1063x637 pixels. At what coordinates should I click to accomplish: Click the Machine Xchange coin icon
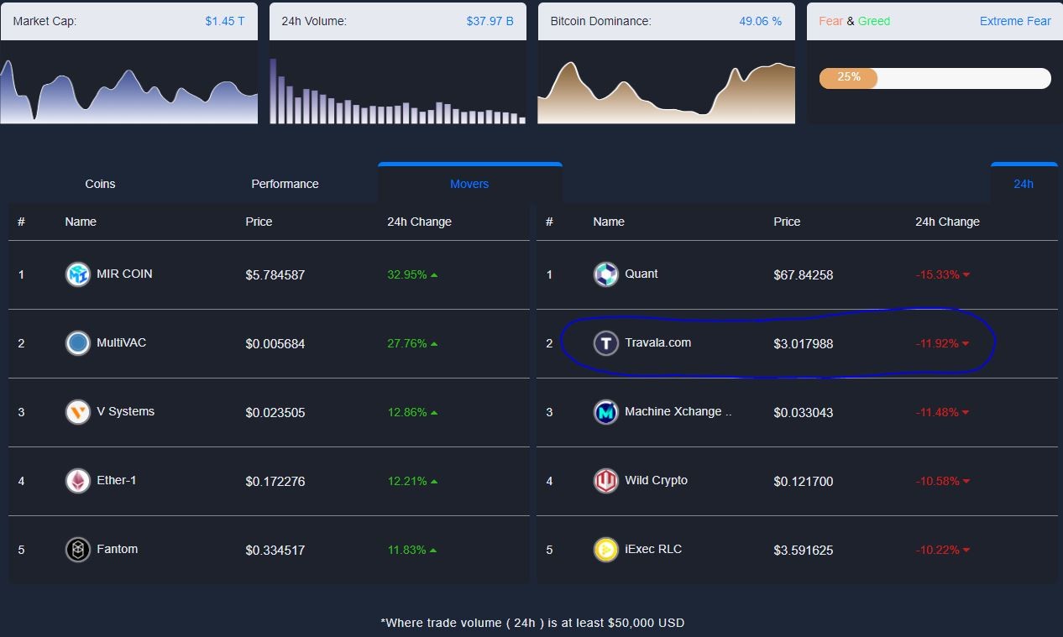tap(605, 412)
